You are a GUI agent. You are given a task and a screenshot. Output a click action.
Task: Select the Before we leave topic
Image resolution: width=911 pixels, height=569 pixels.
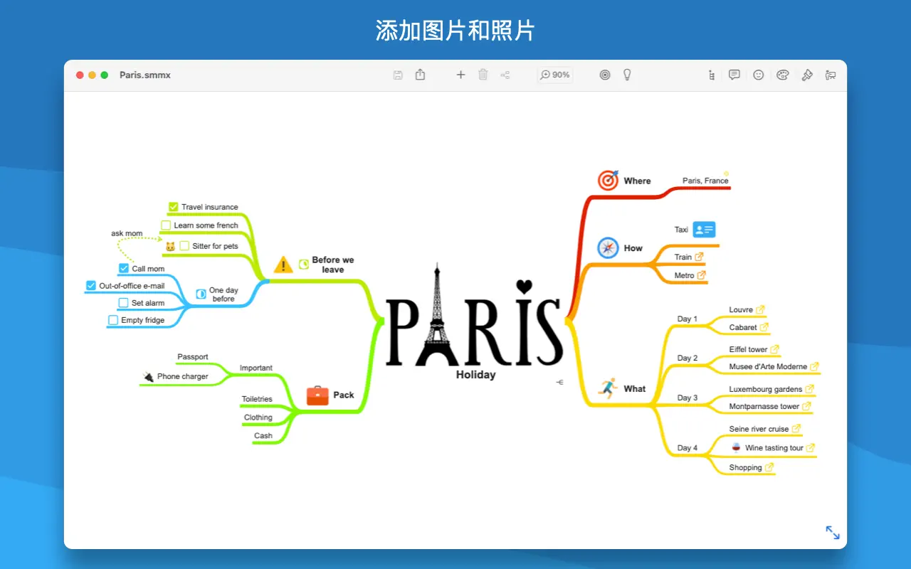(332, 265)
